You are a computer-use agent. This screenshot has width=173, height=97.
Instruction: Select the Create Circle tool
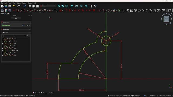click(30, 10)
